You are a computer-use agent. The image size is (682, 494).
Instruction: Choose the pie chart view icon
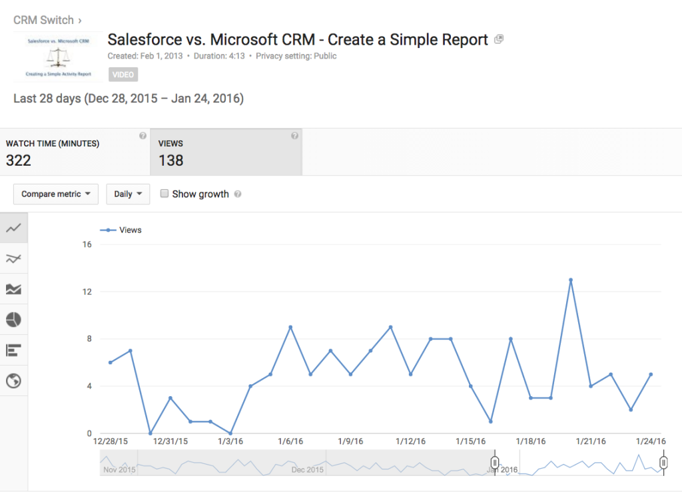click(13, 320)
